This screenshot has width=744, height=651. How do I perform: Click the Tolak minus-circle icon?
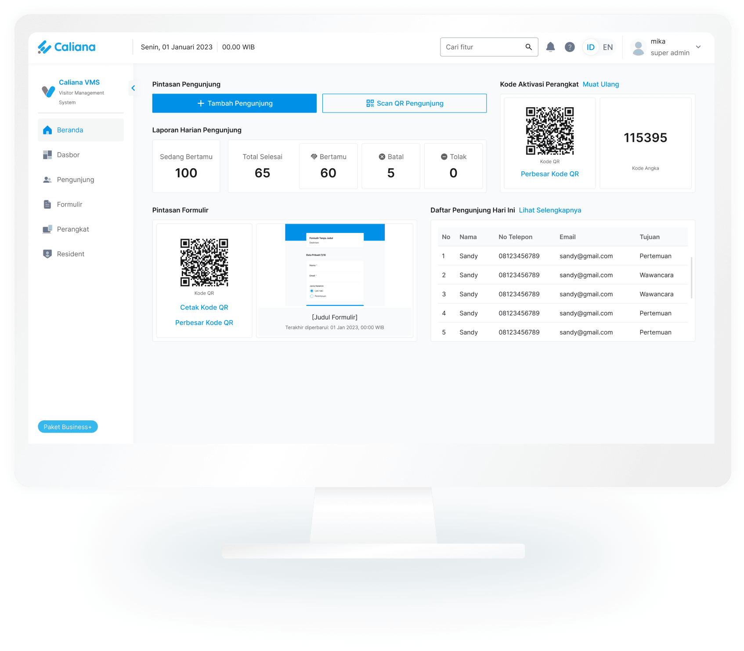coord(444,157)
